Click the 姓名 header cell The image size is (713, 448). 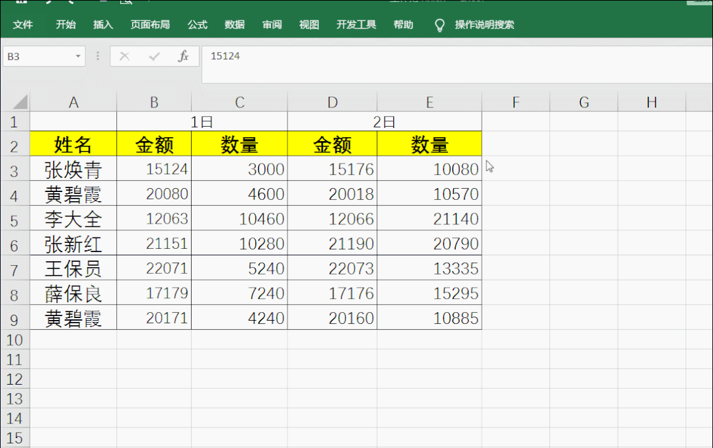pyautogui.click(x=73, y=144)
